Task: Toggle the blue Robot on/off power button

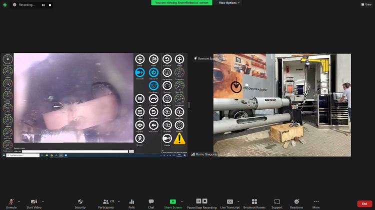Action: 153,72
